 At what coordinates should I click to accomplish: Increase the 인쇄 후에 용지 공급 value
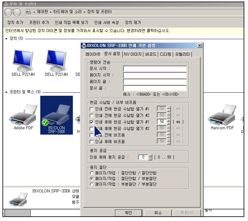click(x=150, y=156)
